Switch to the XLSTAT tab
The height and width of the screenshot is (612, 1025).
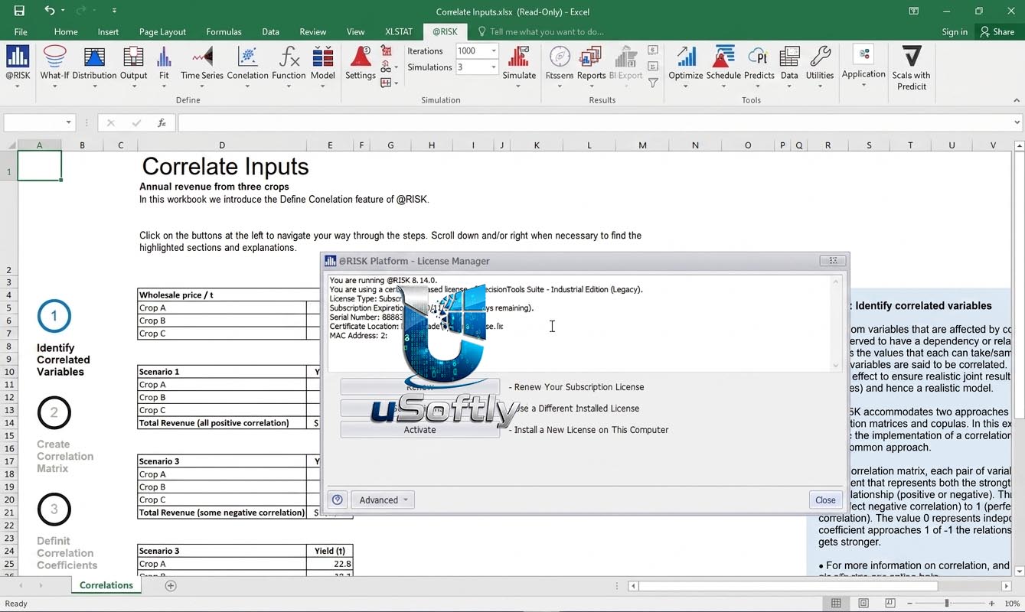(399, 31)
